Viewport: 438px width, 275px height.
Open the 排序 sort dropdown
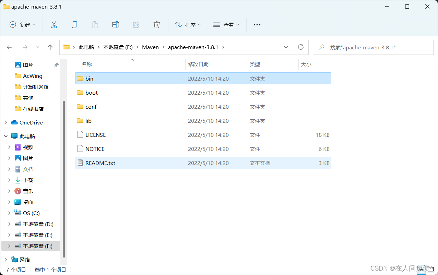pyautogui.click(x=188, y=25)
